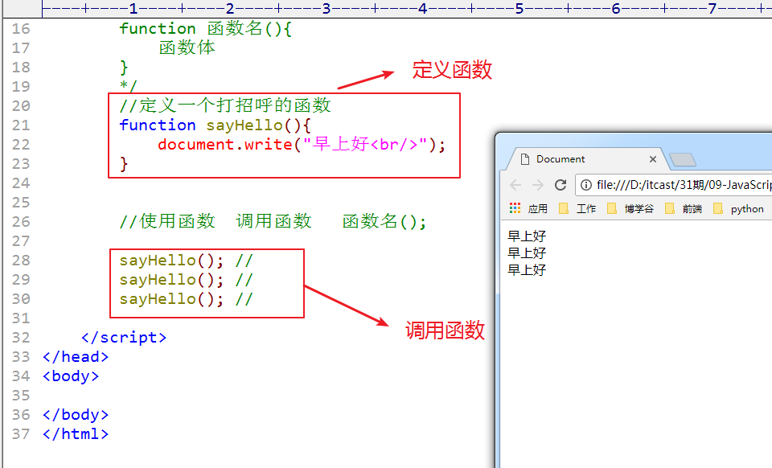Click the </body> closing tag
The width and height of the screenshot is (772, 468).
(x=76, y=415)
